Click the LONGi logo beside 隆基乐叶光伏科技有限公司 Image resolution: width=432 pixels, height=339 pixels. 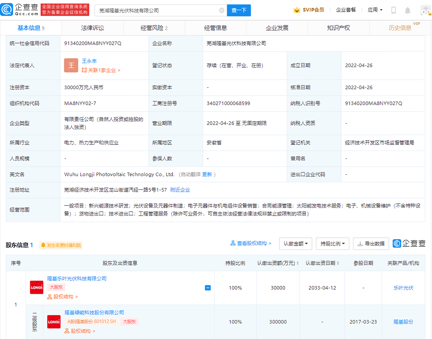pyautogui.click(x=37, y=287)
